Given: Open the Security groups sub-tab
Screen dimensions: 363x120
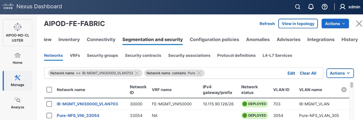Looking at the screenshot, I should pyautogui.click(x=102, y=55).
